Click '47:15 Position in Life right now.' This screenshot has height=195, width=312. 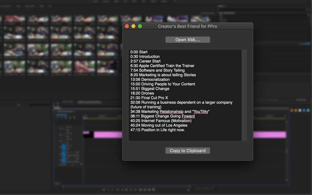point(158,130)
